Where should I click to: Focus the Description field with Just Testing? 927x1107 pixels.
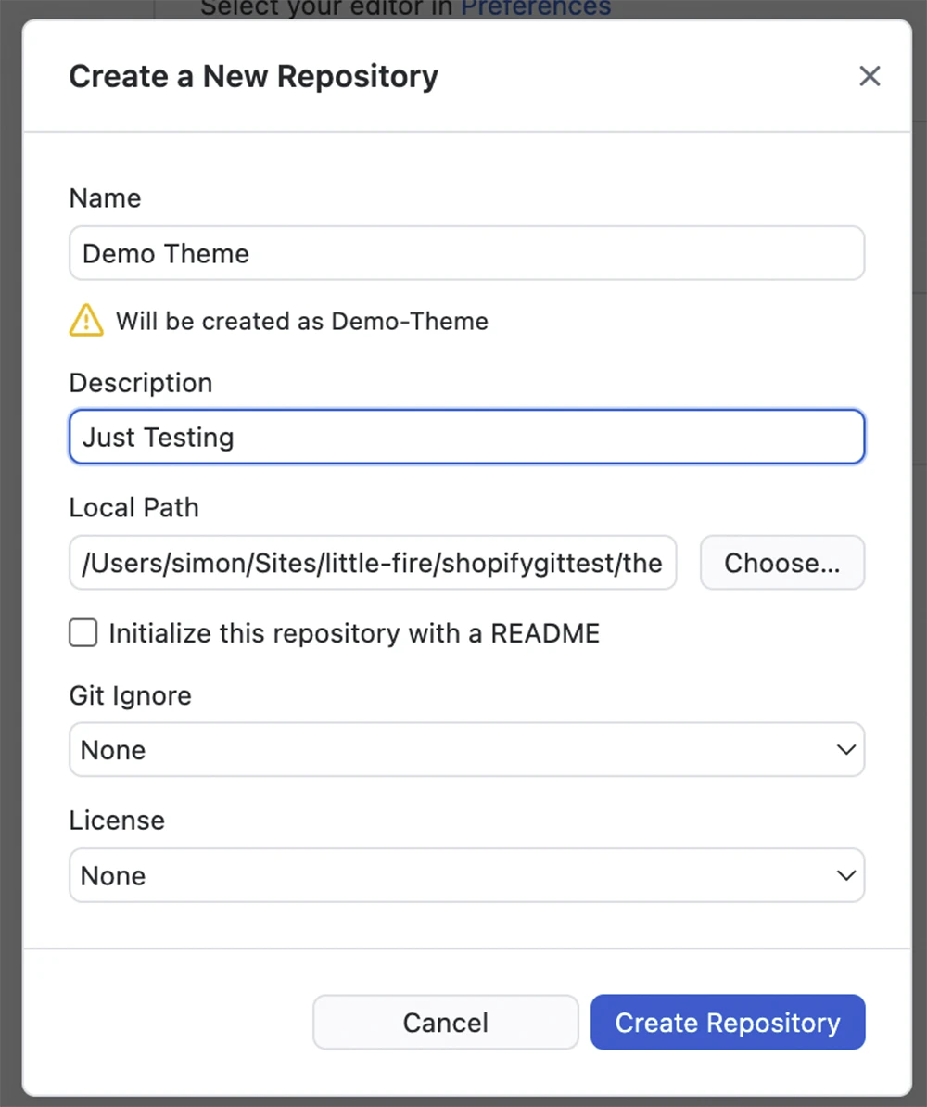point(466,437)
